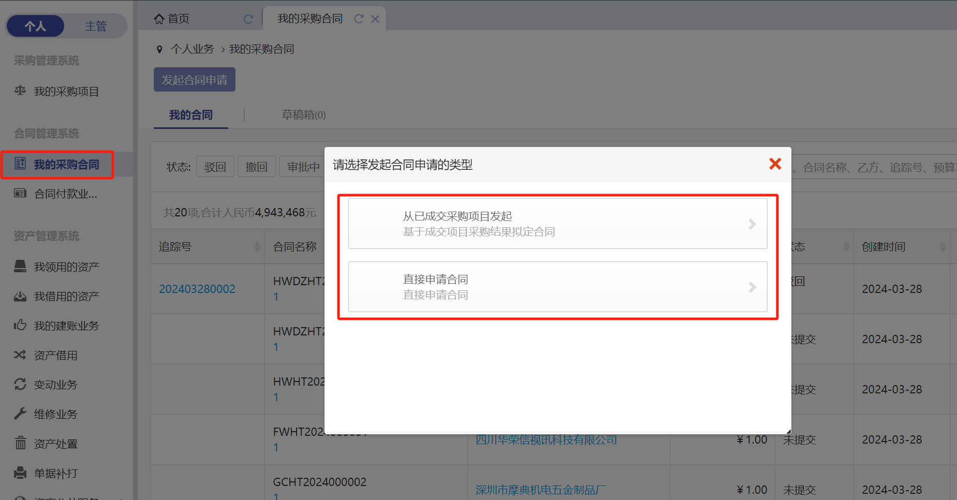Open the 草稿箱(0) tab
957x500 pixels.
click(x=303, y=115)
